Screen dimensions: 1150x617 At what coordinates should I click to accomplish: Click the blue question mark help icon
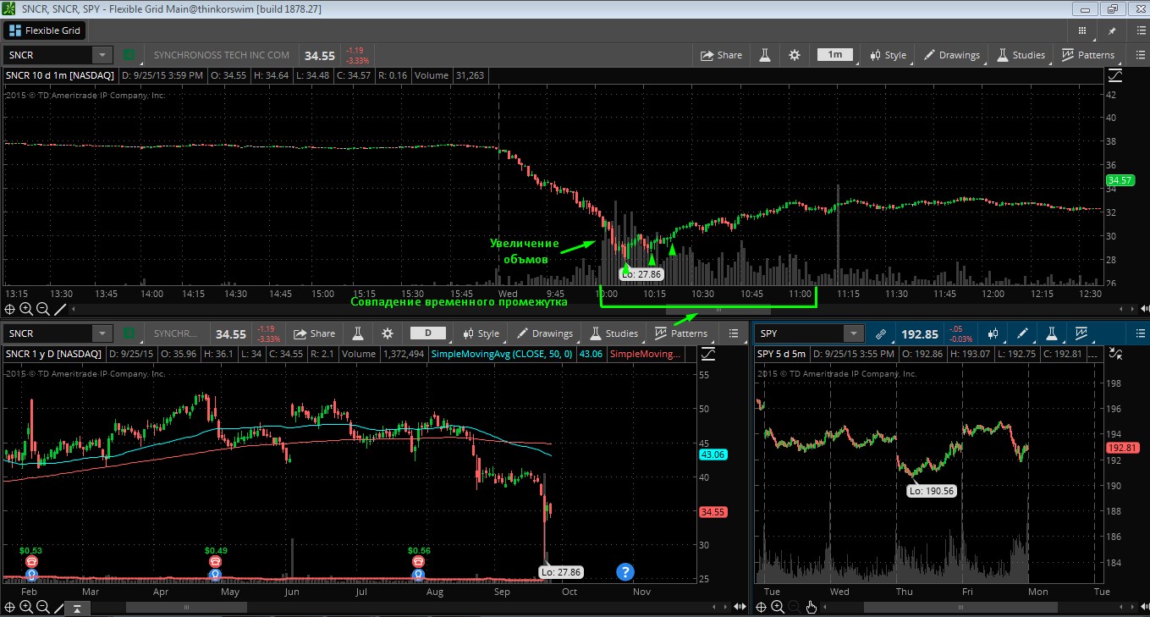tap(625, 571)
